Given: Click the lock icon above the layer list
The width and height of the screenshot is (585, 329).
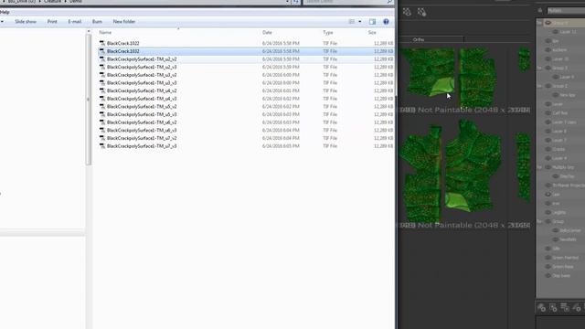Looking at the screenshot, I should [x=540, y=10].
